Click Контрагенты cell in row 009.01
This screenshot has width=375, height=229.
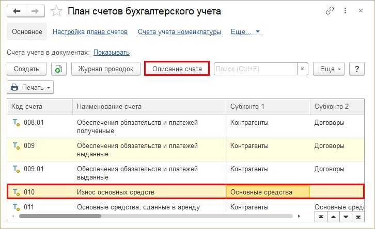[x=268, y=173]
